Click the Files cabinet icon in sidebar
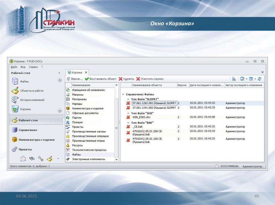This screenshot has height=205, width=275. (x=15, y=81)
